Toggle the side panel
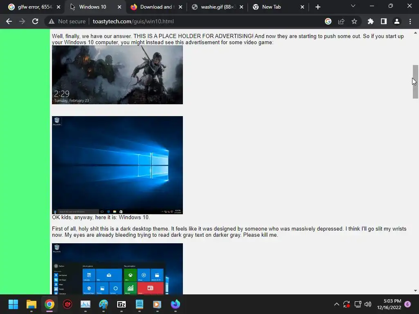 pyautogui.click(x=384, y=21)
